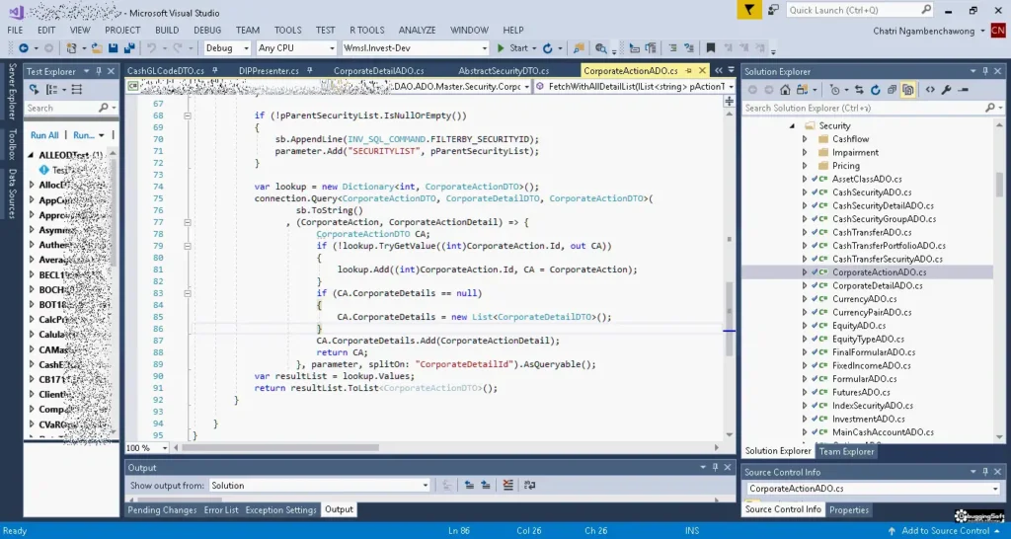Click Refresh icon in Solution Explorer toolbar

tap(875, 90)
